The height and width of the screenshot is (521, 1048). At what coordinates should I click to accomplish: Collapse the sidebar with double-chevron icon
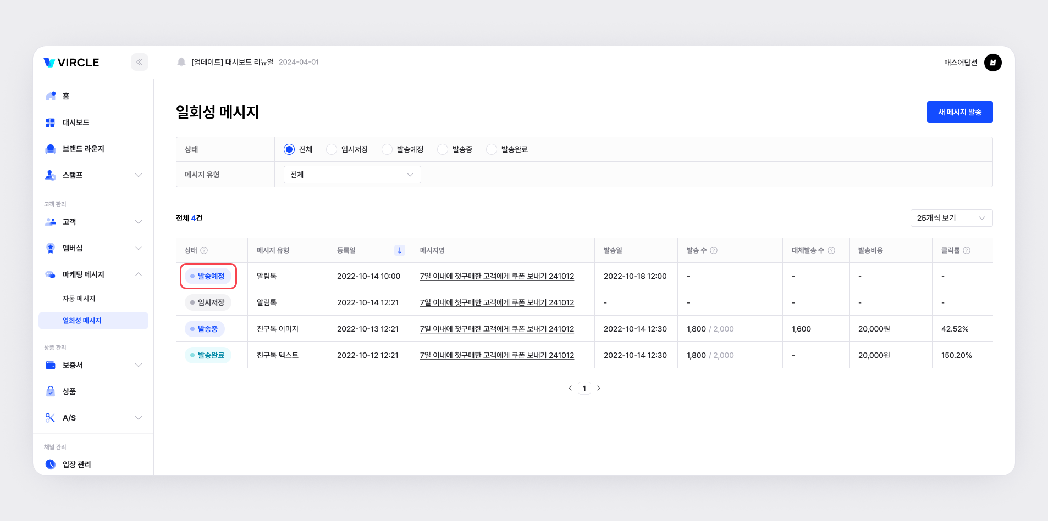[140, 62]
